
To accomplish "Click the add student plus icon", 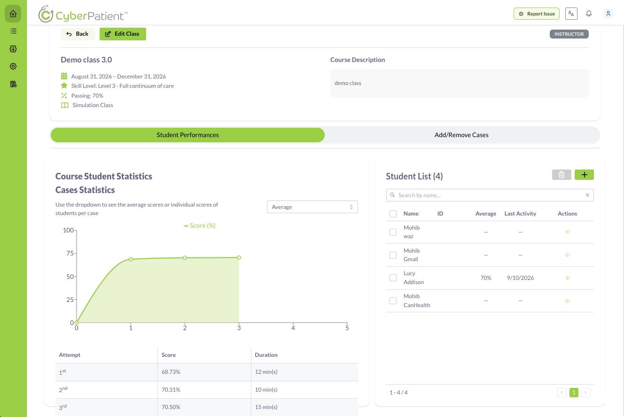I will (584, 175).
